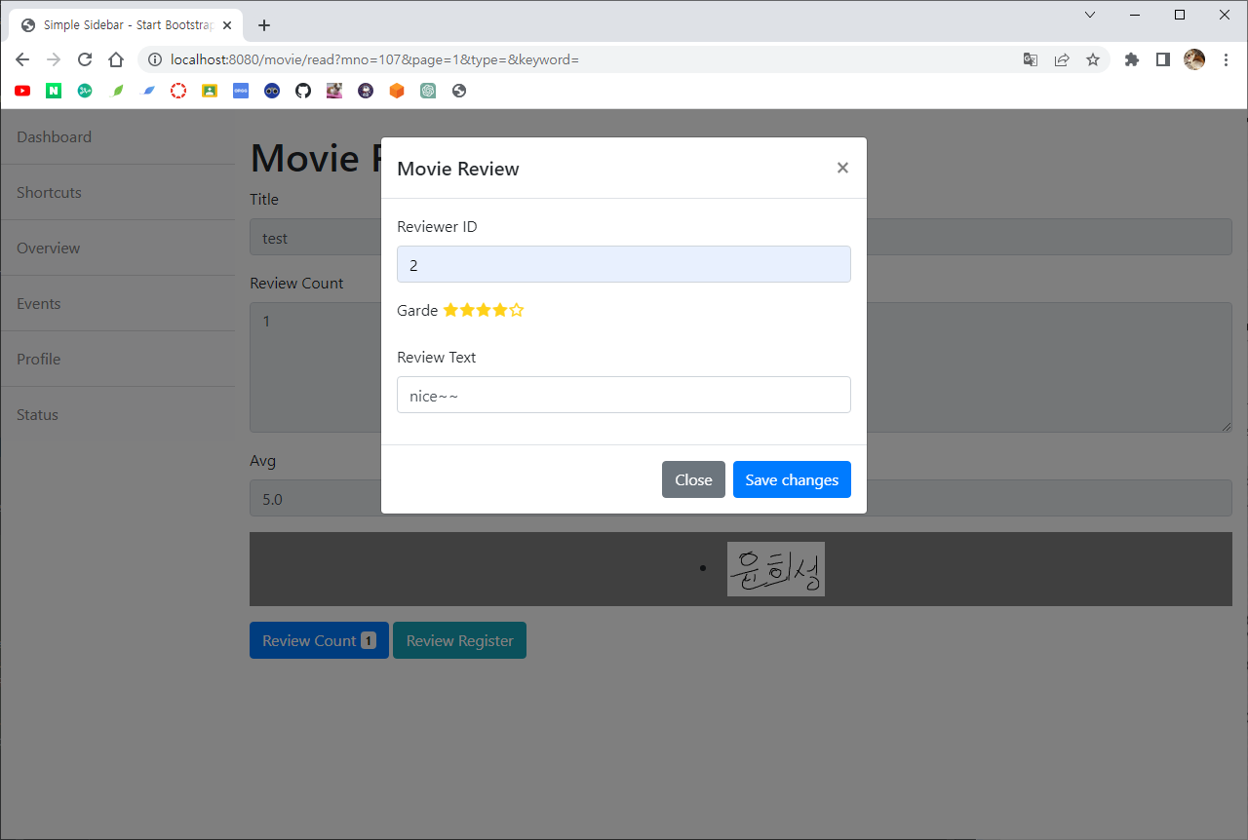1248x840 pixels.
Task: Open Profile in sidebar
Action: coord(117,359)
